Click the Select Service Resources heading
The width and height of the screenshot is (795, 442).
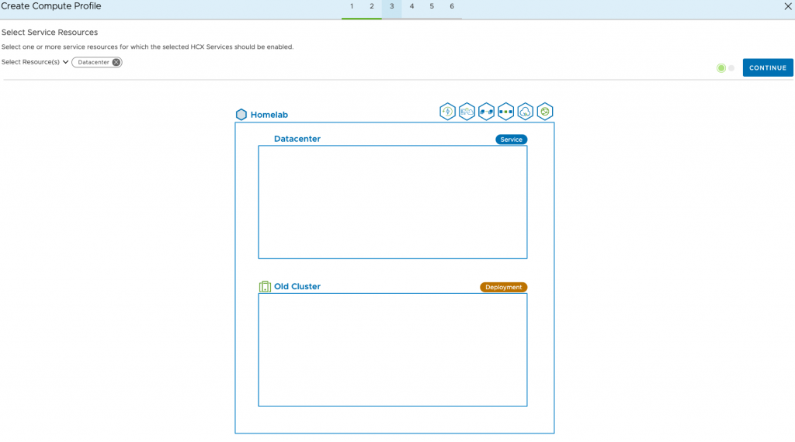pyautogui.click(x=50, y=33)
